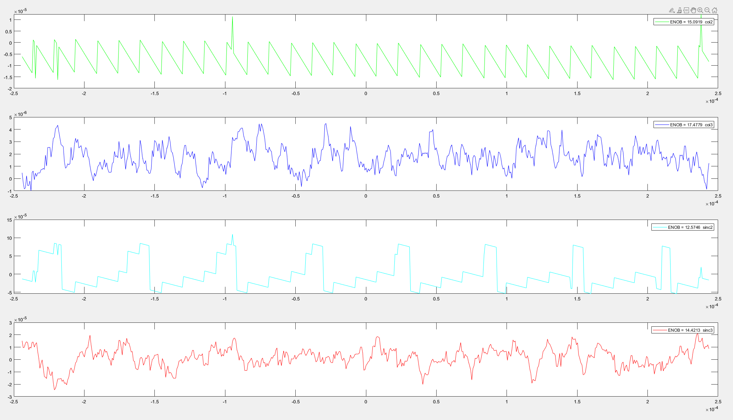Choose the zoom in magnifier
Viewport: 733px width, 420px height.
pos(700,10)
